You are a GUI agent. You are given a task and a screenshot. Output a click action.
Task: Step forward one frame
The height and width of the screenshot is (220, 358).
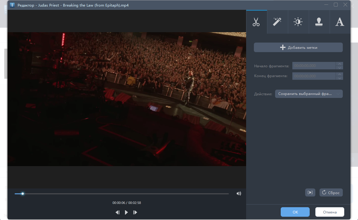(135, 212)
